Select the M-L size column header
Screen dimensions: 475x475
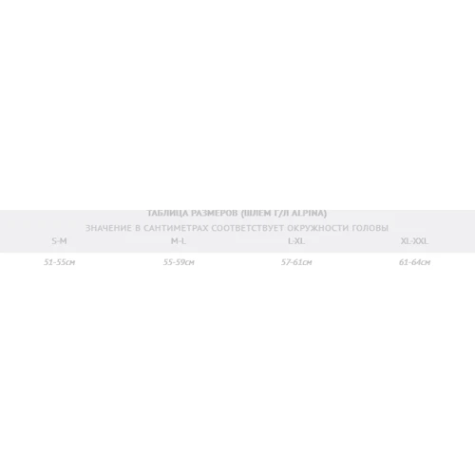[179, 241]
